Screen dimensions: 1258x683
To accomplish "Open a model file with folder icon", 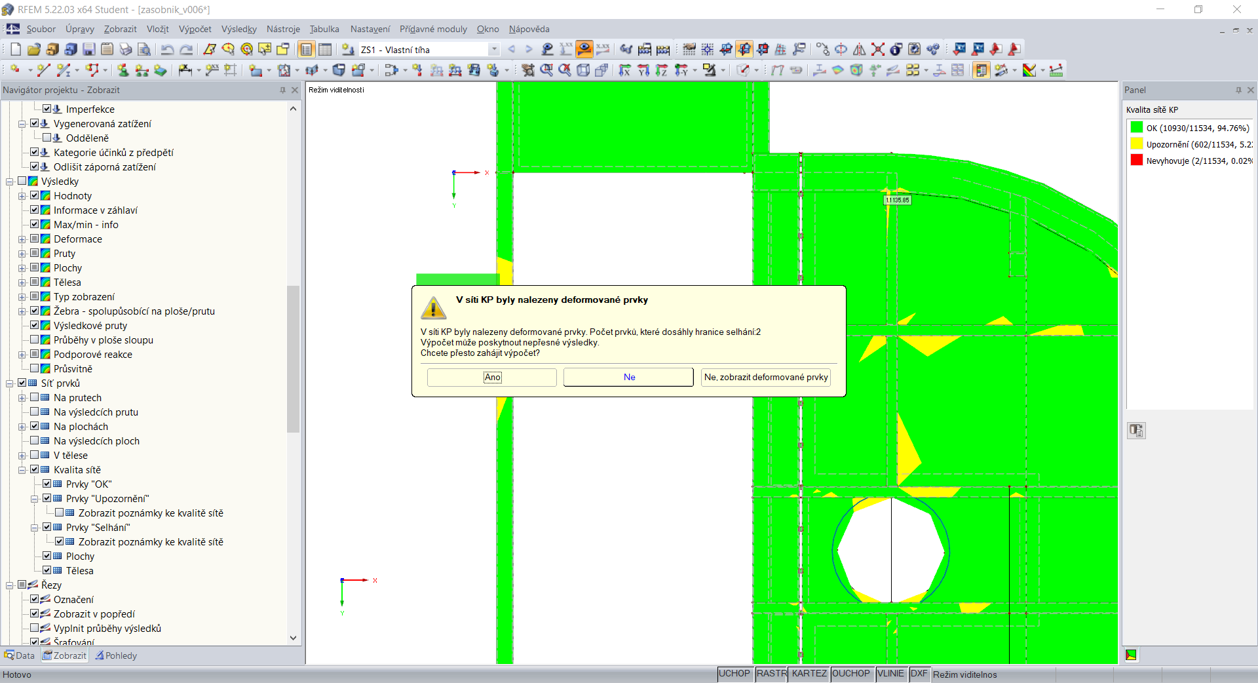I will pos(34,49).
